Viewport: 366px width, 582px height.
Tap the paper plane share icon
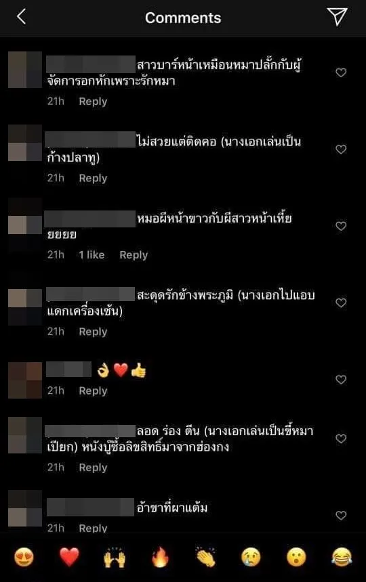coord(337,16)
